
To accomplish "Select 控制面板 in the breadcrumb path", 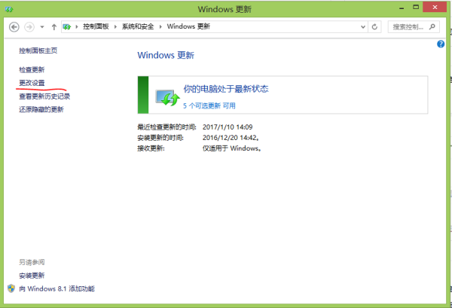I will [x=96, y=26].
